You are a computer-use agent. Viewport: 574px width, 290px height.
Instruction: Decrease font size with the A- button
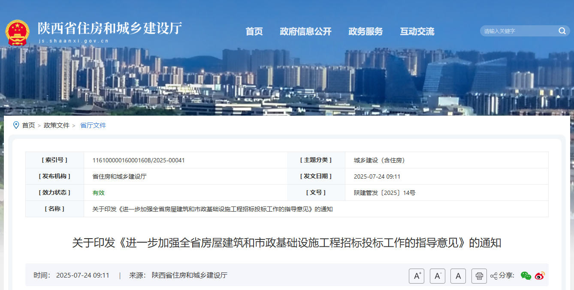(x=438, y=276)
